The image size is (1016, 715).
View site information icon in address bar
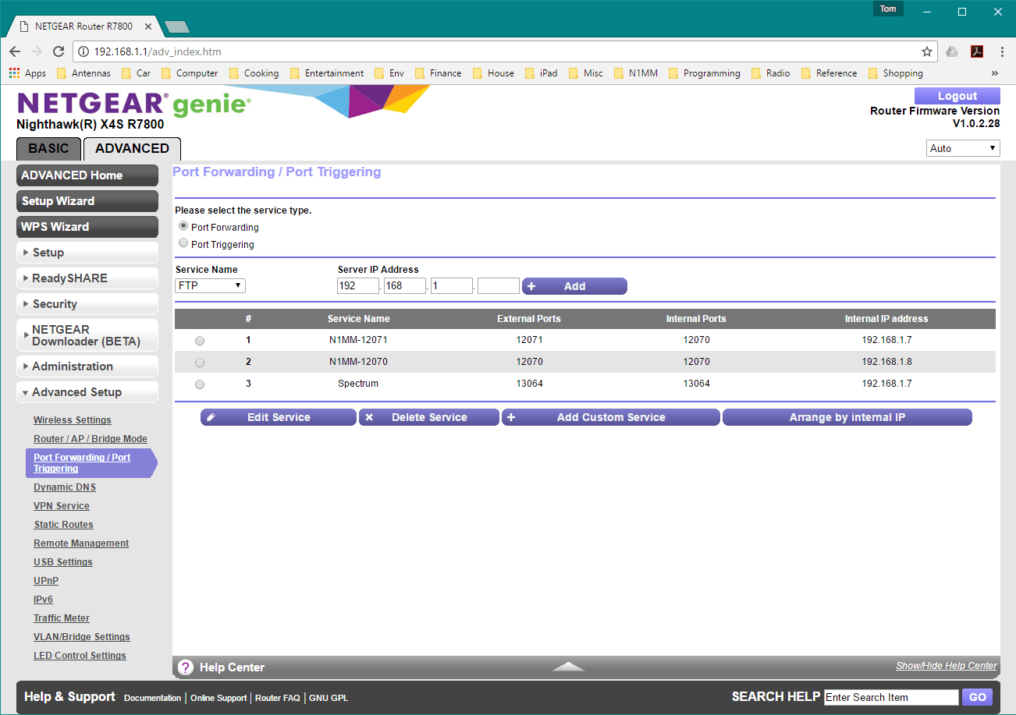point(83,52)
